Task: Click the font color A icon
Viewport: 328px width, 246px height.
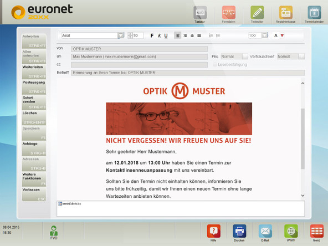Action: pyautogui.click(x=276, y=35)
